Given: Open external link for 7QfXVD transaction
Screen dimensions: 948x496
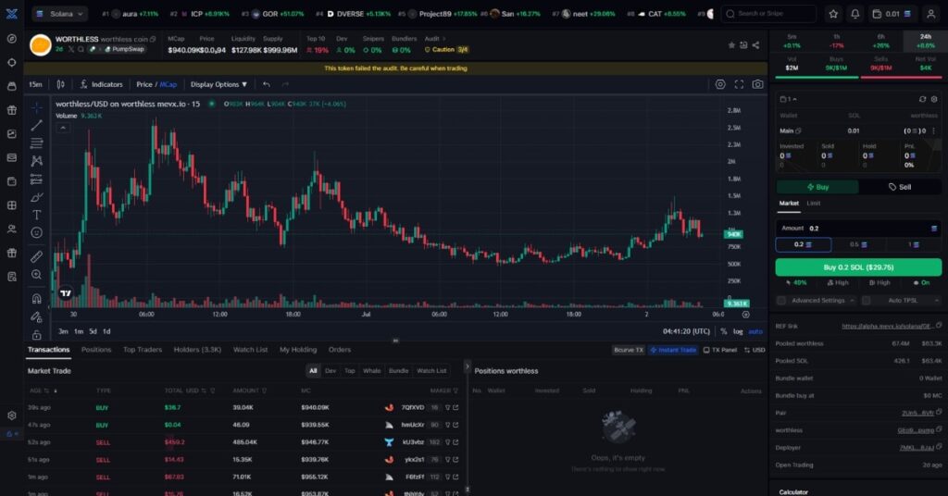Looking at the screenshot, I should coord(455,408).
